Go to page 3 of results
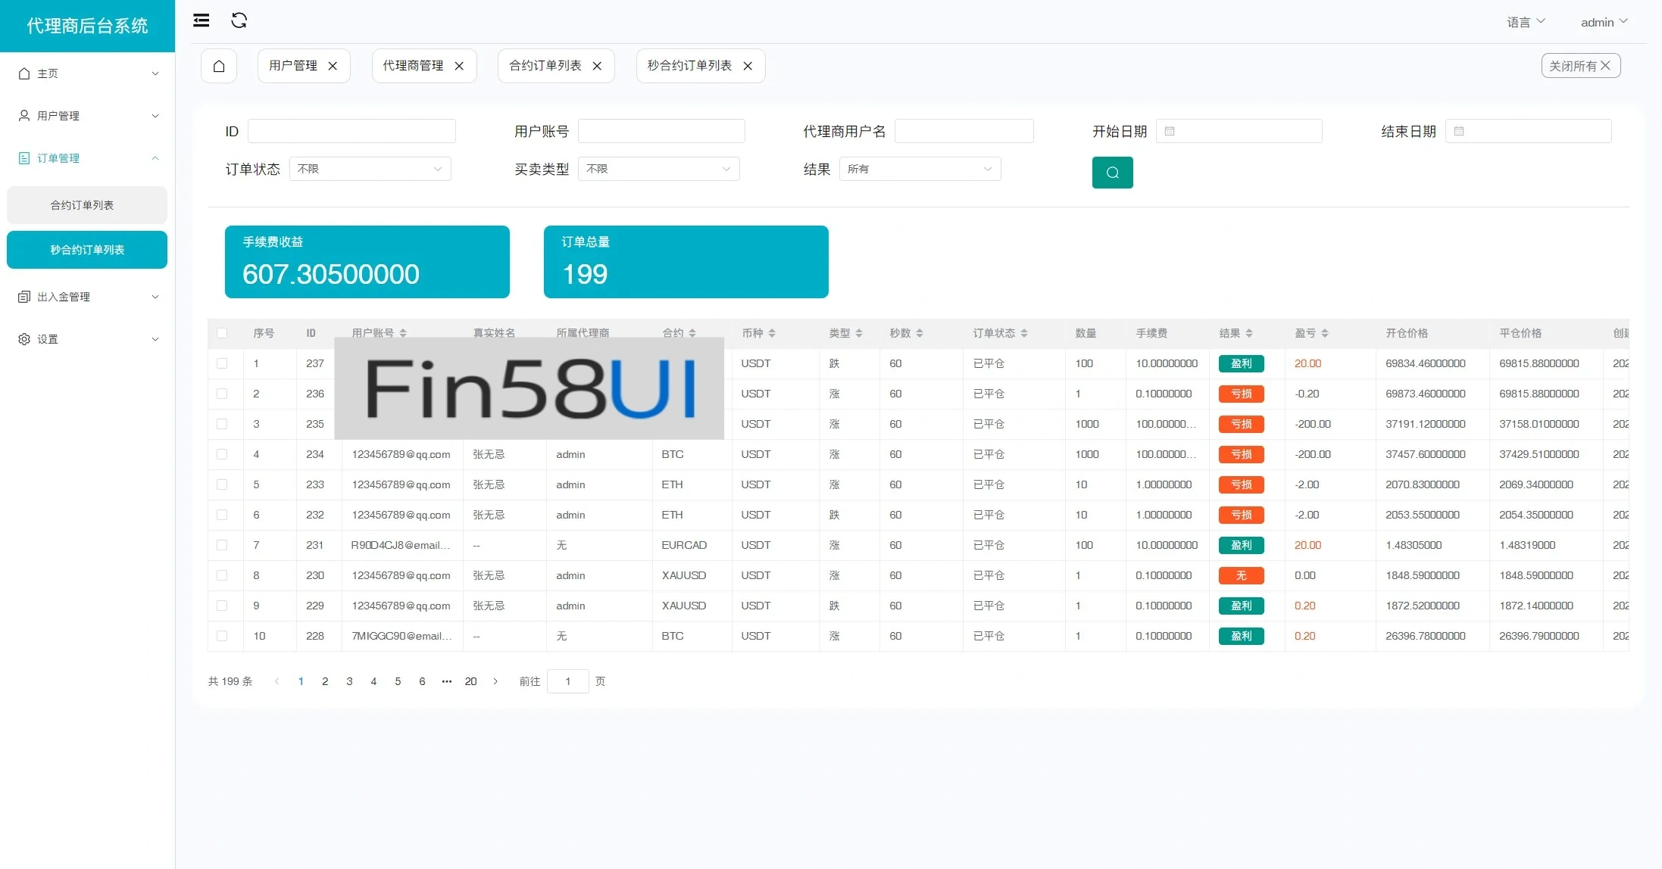The width and height of the screenshot is (1662, 869). [349, 681]
